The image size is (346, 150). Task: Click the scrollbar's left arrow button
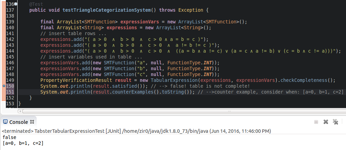click(20, 111)
